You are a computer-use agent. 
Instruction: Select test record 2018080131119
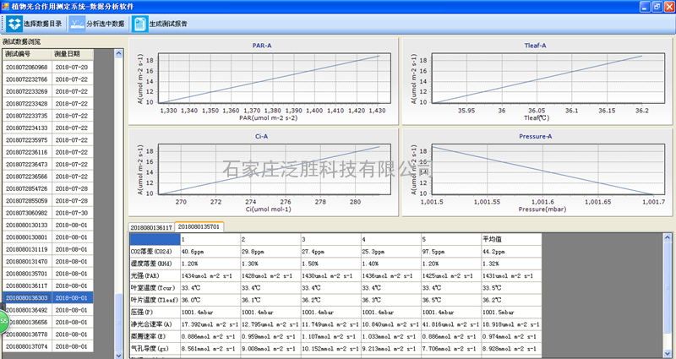click(48, 249)
